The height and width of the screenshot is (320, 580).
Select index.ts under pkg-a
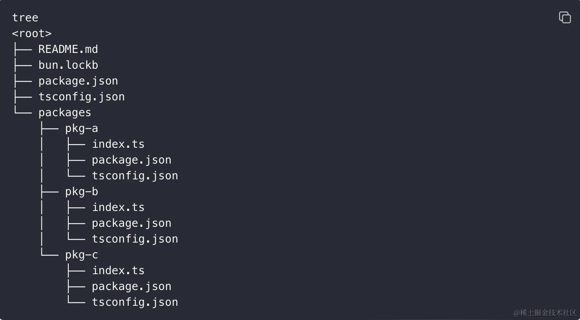(118, 144)
